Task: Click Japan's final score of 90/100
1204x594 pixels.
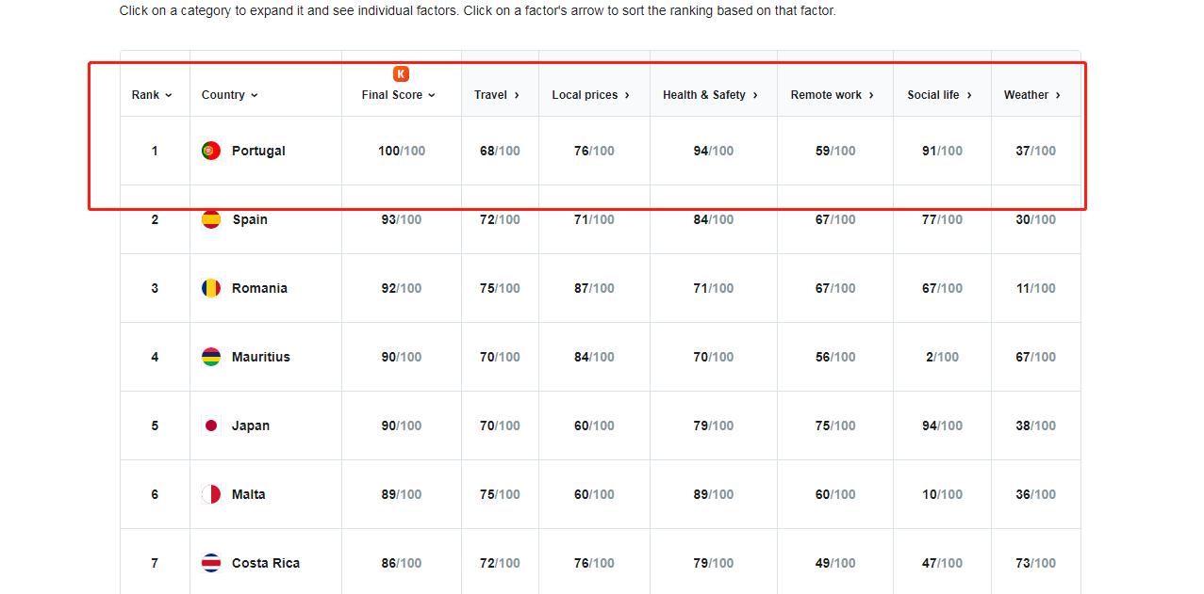Action: 401,425
